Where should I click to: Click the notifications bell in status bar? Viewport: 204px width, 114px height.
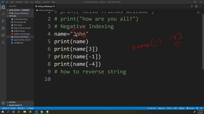click(201, 108)
